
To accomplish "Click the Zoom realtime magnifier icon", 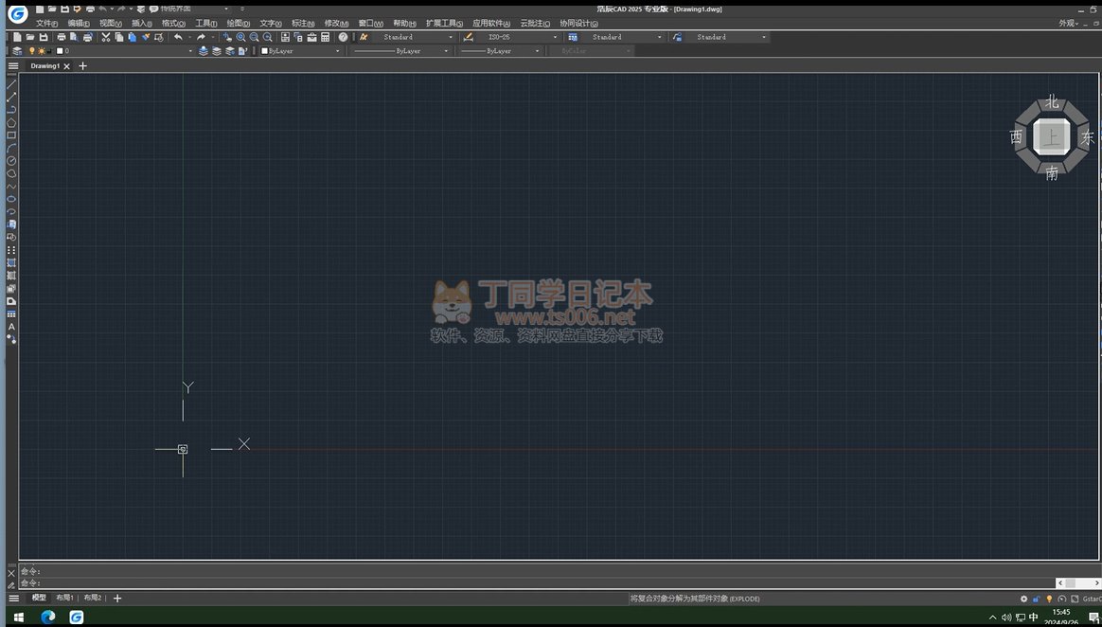I will click(240, 37).
